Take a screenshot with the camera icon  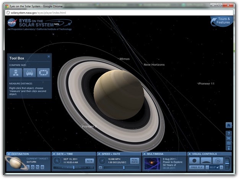[x=229, y=143]
